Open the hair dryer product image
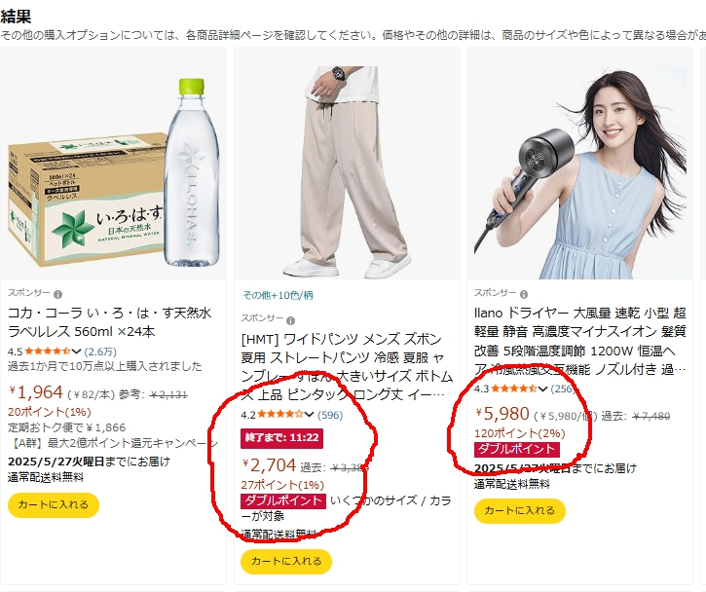Screen dimensions: 706x592 pyautogui.click(x=580, y=173)
